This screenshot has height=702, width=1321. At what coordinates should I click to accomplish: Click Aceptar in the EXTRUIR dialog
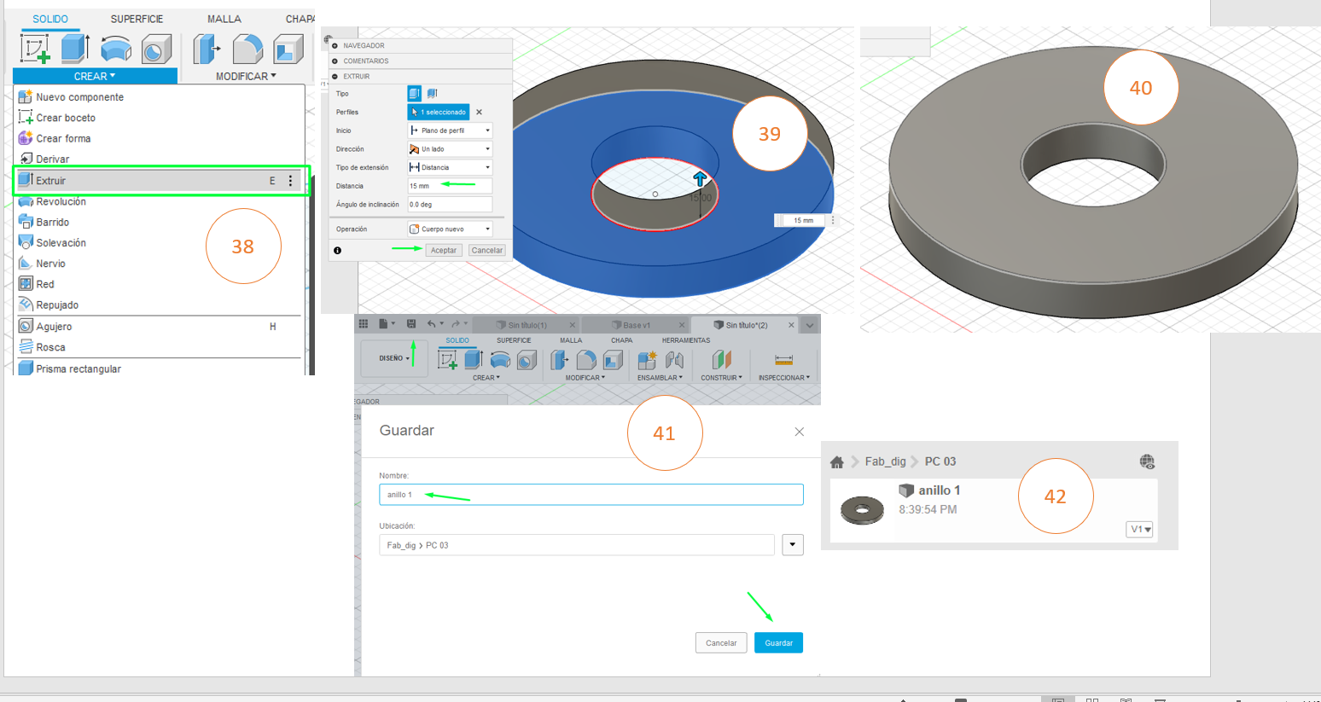(444, 251)
